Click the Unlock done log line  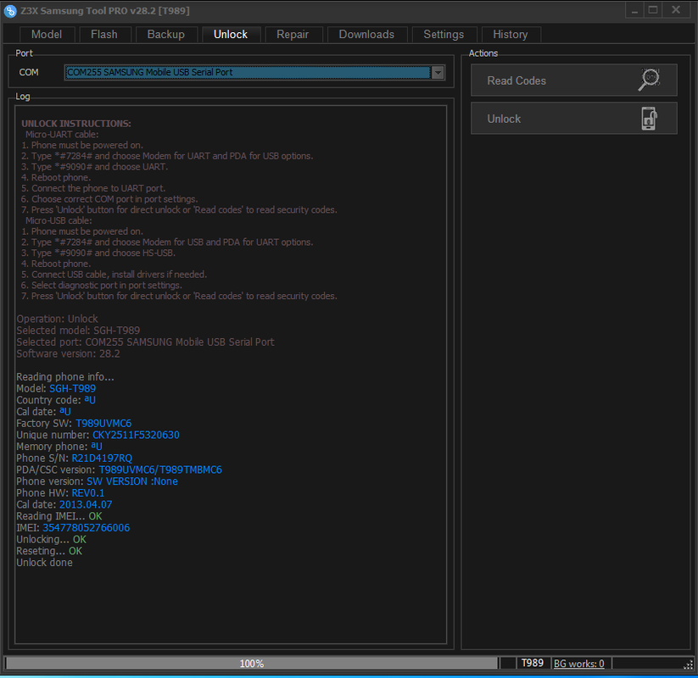tap(44, 563)
